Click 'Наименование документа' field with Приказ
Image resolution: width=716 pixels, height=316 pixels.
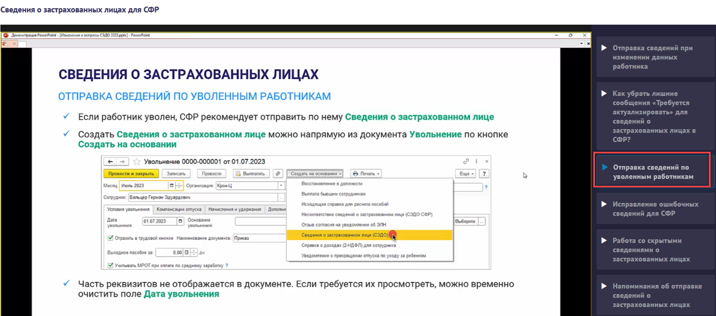click(259, 238)
